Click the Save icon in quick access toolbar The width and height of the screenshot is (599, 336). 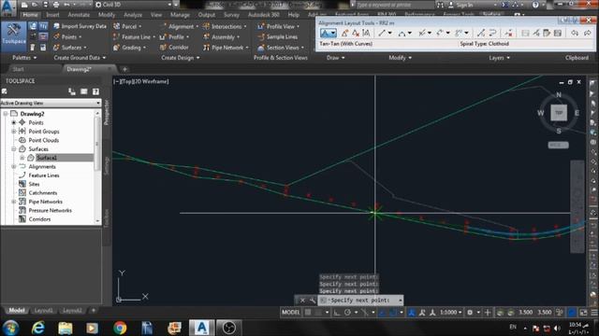[45, 5]
